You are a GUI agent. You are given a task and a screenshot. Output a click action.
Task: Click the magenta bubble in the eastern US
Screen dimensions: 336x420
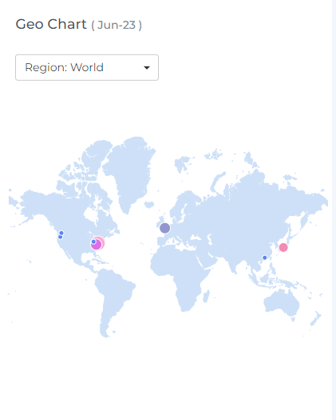coord(97,245)
